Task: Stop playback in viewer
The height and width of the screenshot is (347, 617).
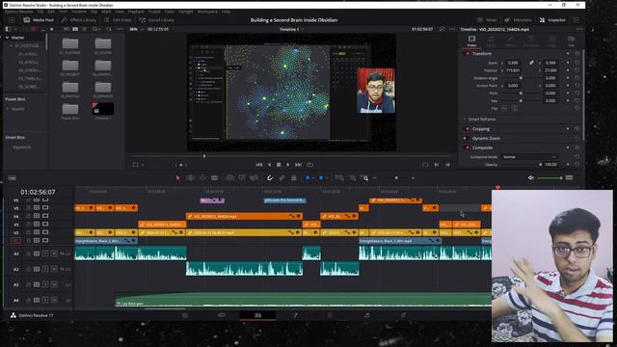Action: click(279, 165)
